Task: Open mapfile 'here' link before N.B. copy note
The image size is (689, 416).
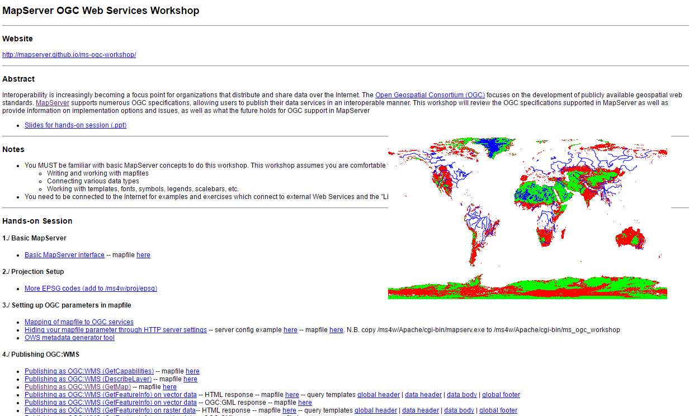Action: point(336,330)
